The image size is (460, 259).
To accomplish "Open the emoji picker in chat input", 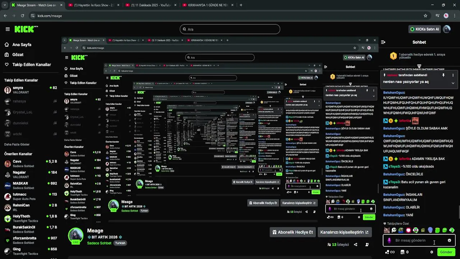I will pyautogui.click(x=449, y=240).
